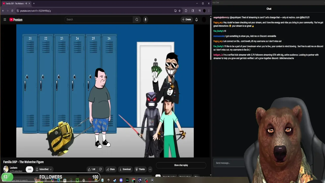Click the youtube.com address bar URL
Screen dimensions: 325x183
[35, 11]
